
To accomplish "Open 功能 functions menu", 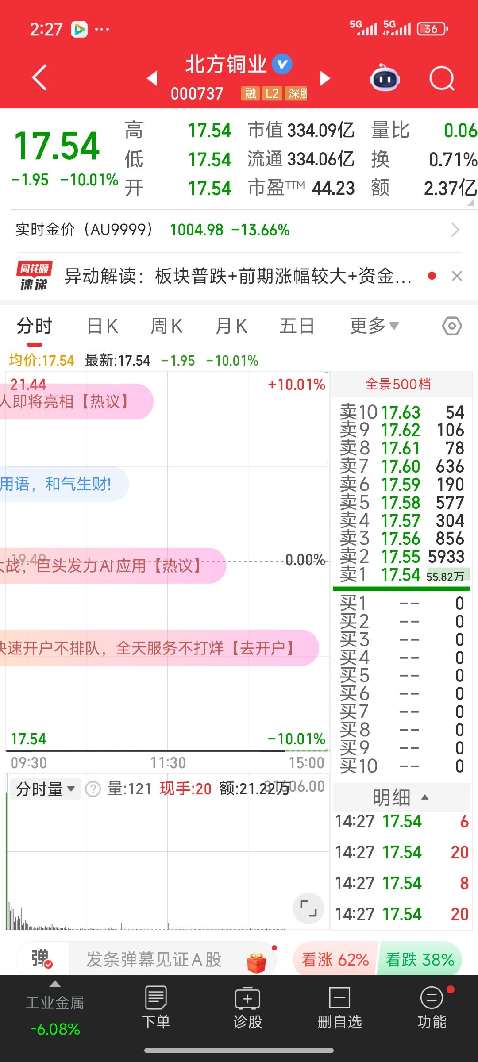I will [x=432, y=1008].
